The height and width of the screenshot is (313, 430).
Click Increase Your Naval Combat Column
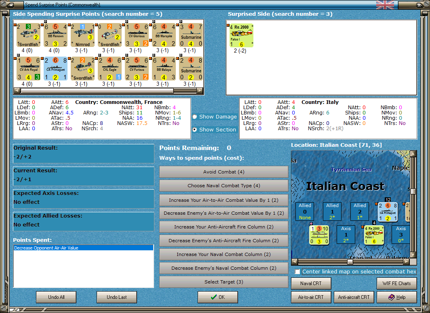click(x=223, y=254)
